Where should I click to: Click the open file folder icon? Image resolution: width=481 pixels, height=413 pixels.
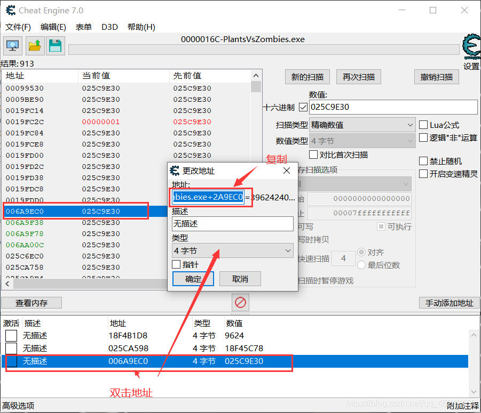pyautogui.click(x=35, y=46)
